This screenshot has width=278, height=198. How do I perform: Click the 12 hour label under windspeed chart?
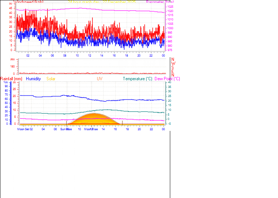pos(90,55)
